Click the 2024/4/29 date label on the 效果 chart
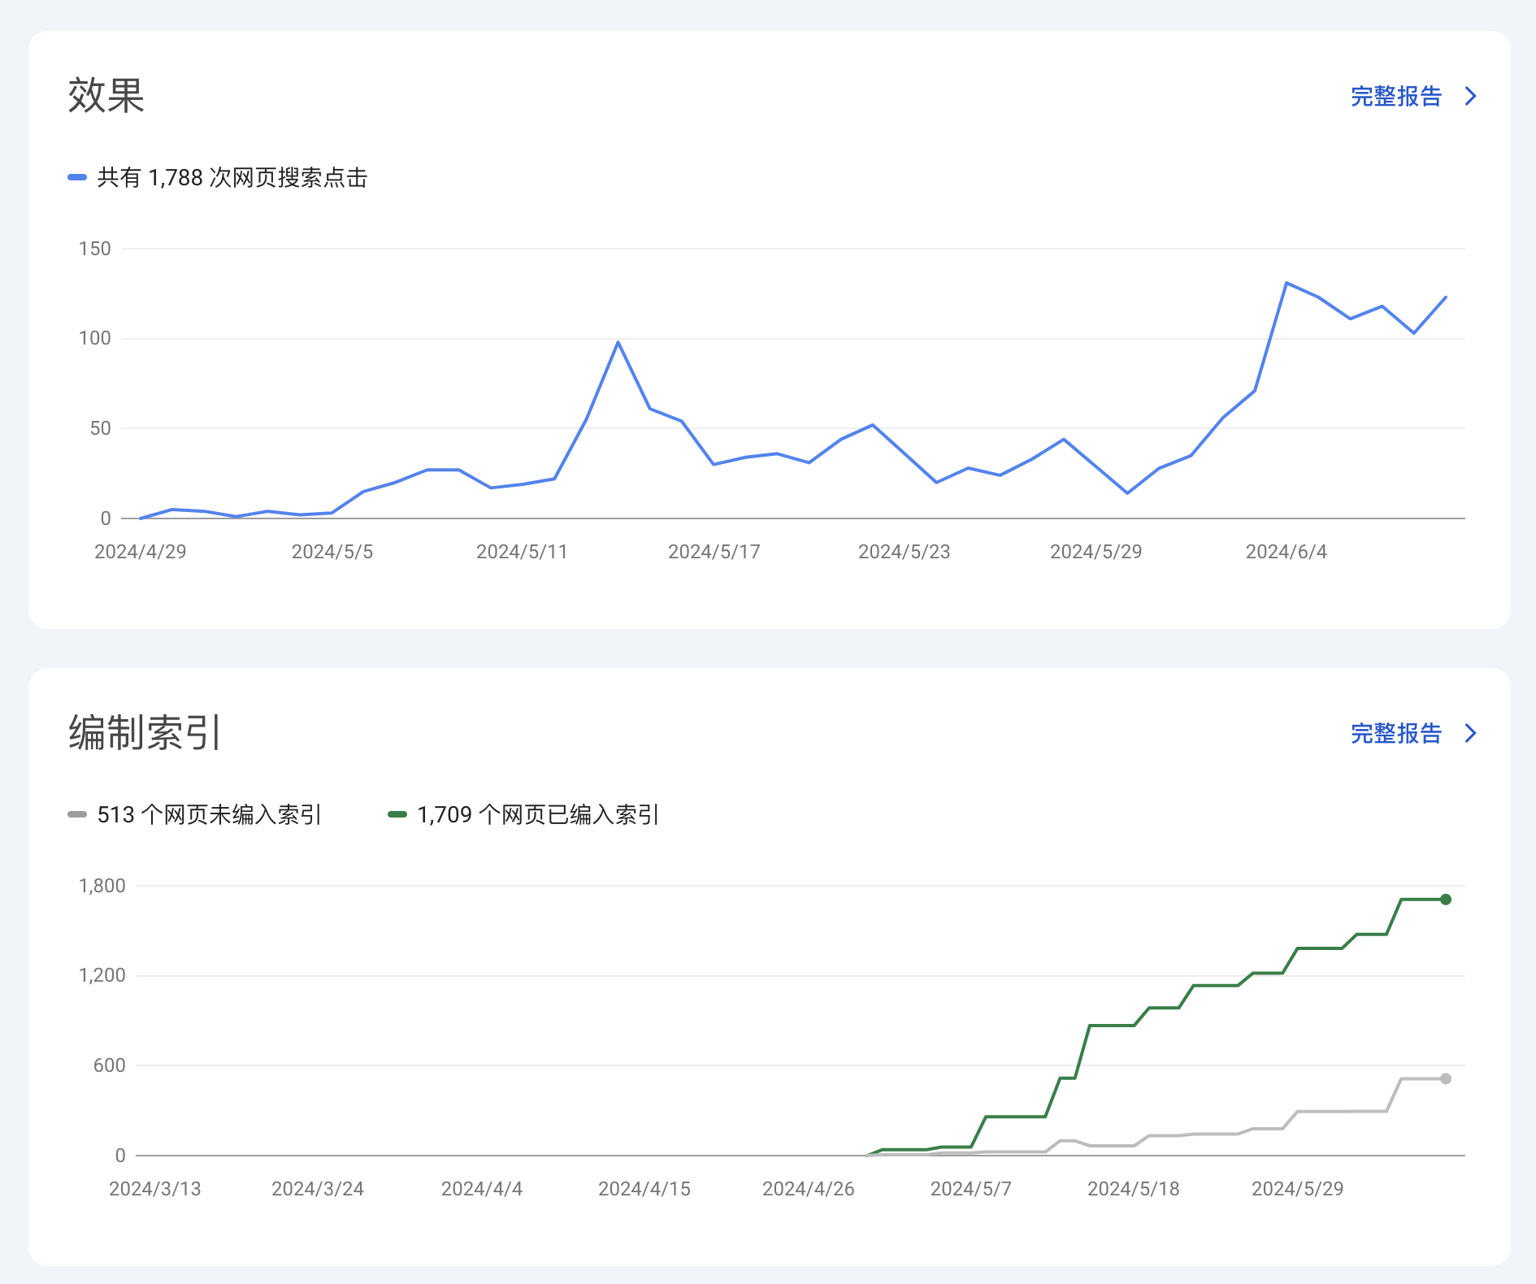The width and height of the screenshot is (1536, 1284). click(141, 552)
